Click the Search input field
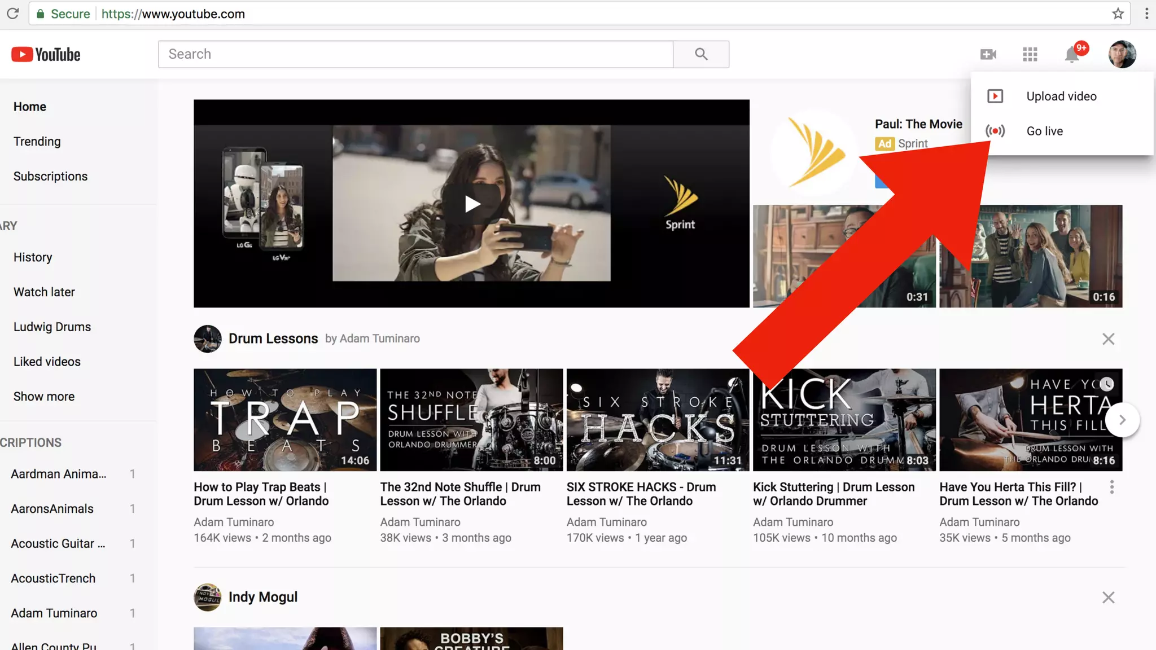 coord(415,54)
